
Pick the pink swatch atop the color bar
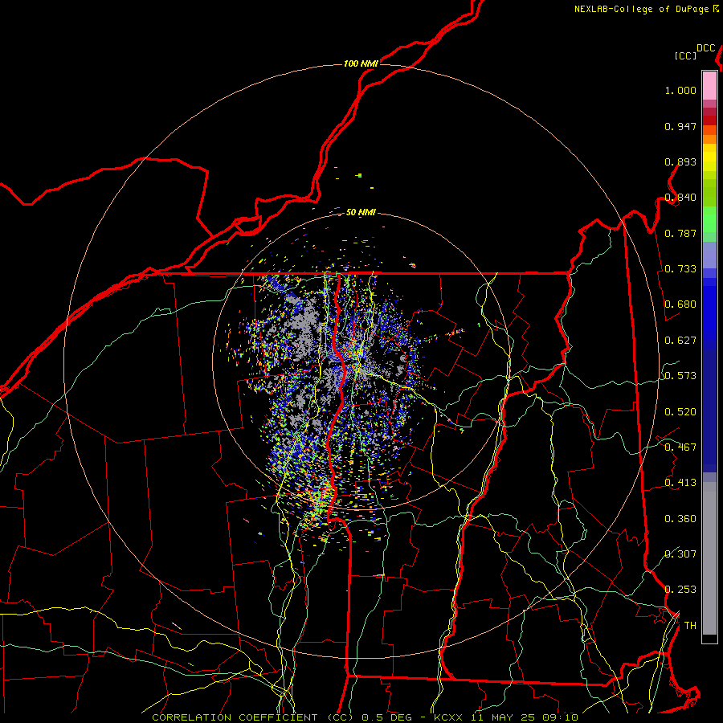pyautogui.click(x=709, y=86)
